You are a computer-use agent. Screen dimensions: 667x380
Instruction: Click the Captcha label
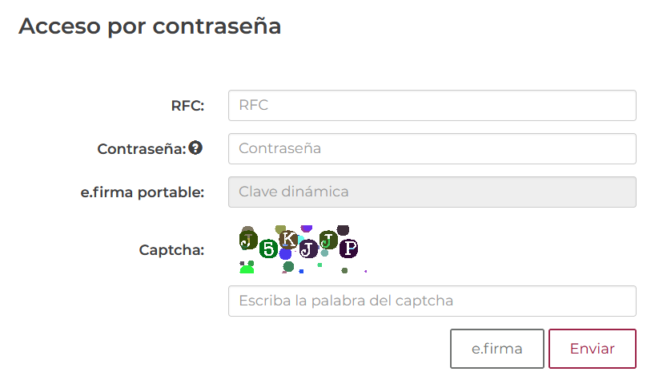(x=171, y=249)
